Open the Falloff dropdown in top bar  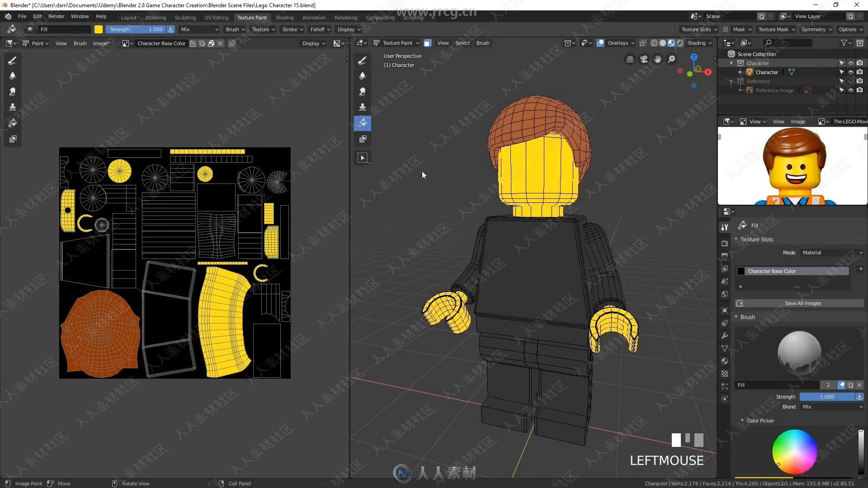[320, 29]
